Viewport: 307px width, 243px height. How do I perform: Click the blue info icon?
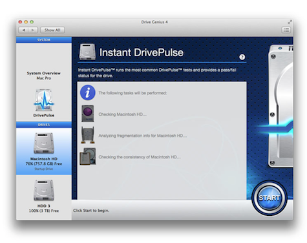pos(88,92)
